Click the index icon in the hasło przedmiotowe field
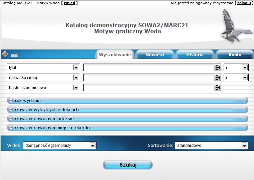This screenshot has width=254, height=180. (218, 88)
